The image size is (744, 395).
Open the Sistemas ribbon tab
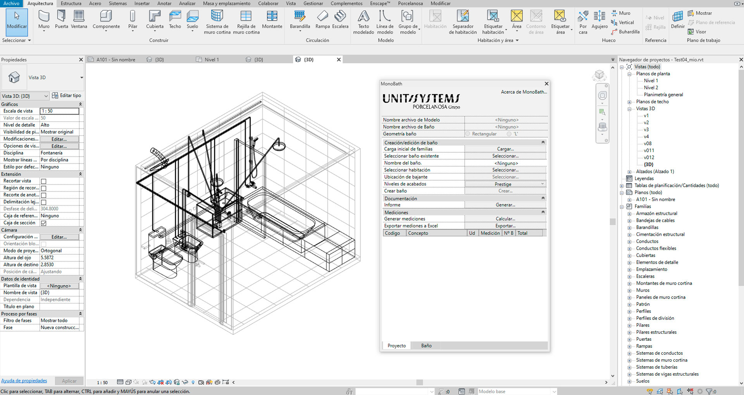pyautogui.click(x=117, y=3)
